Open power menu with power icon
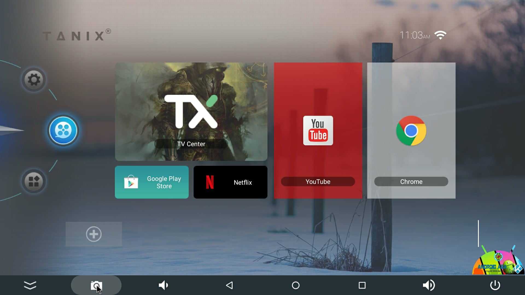The height and width of the screenshot is (295, 525). [x=495, y=285]
